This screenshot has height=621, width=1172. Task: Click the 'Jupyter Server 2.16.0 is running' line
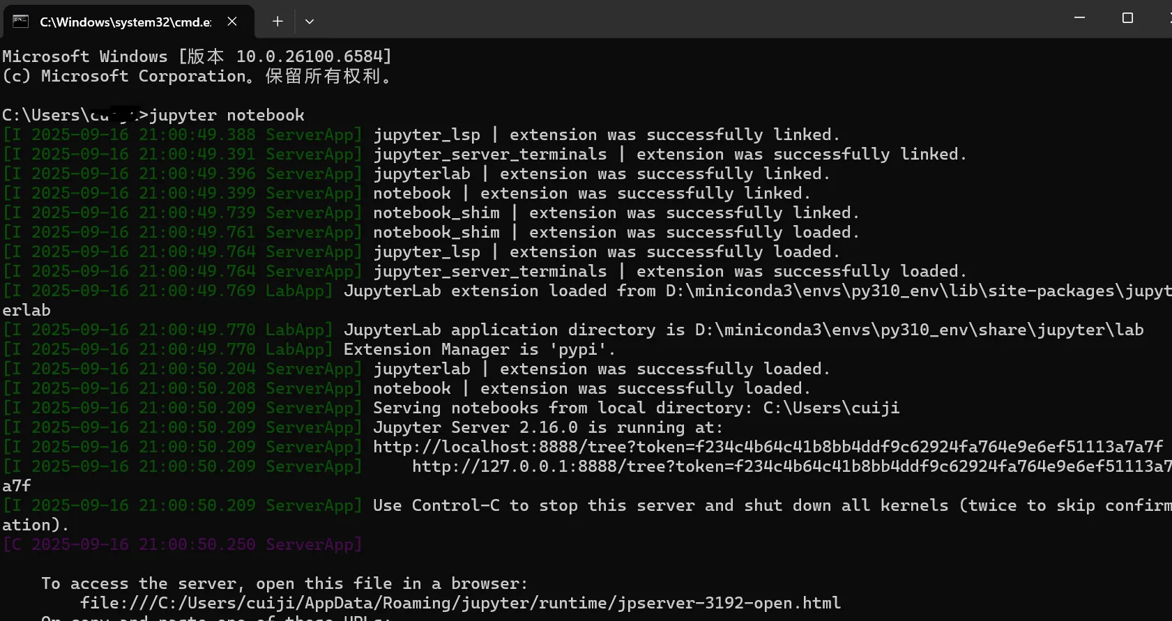pos(548,427)
